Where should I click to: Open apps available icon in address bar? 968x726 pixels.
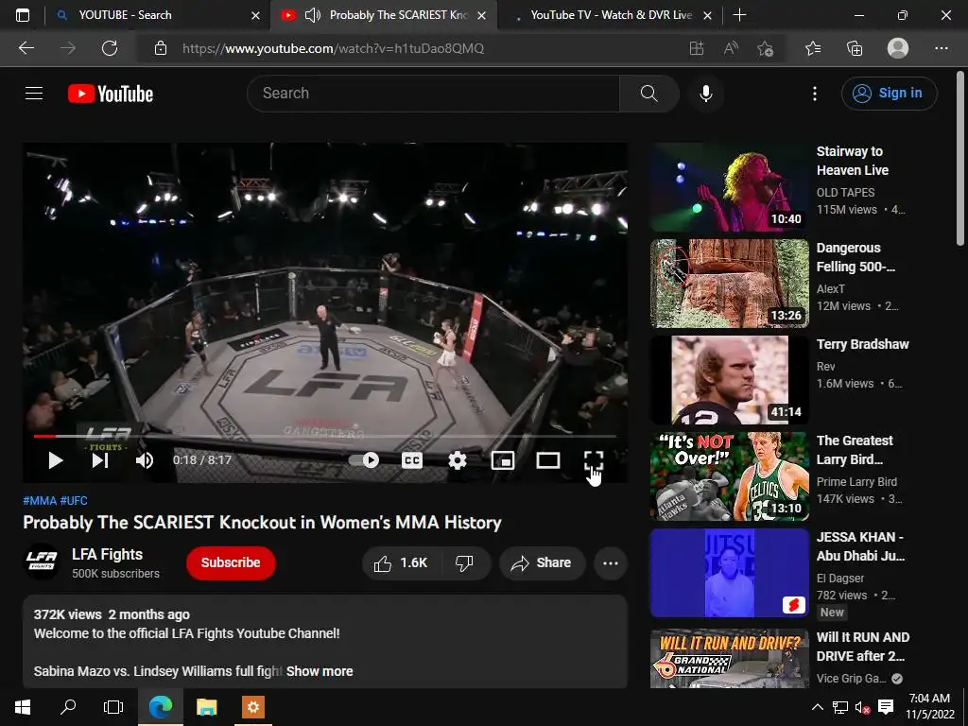697,48
